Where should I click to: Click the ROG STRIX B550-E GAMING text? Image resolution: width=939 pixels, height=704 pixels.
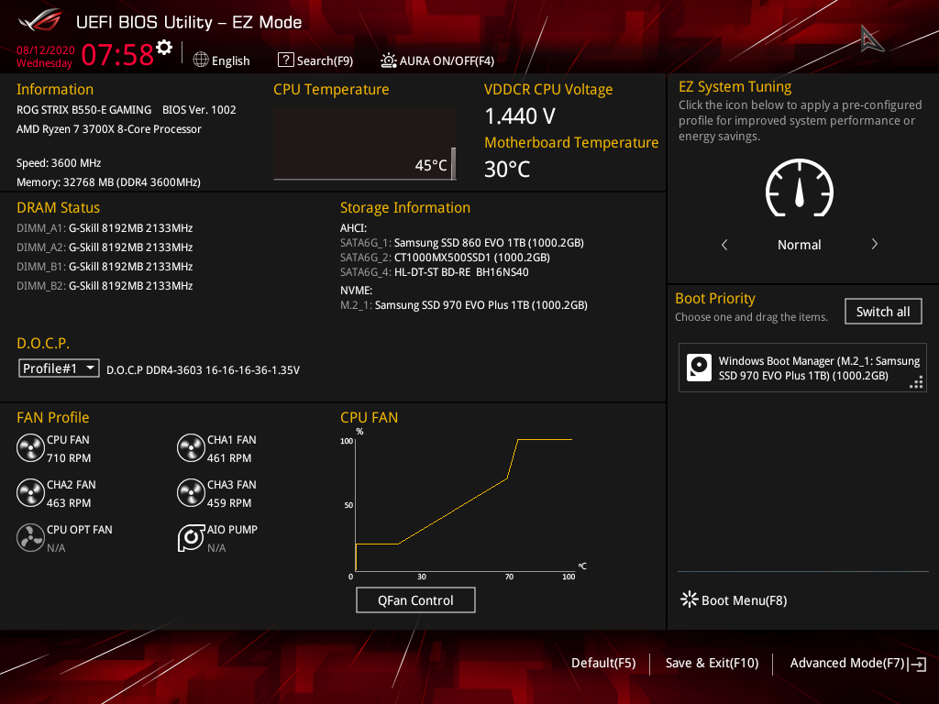pos(83,110)
